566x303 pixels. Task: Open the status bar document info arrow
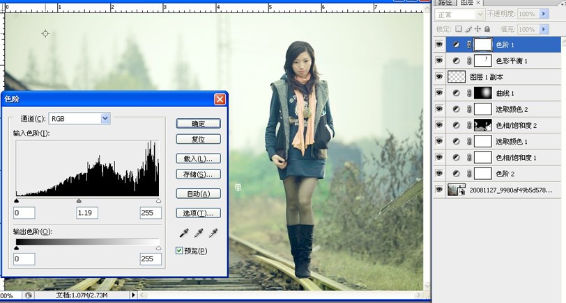click(133, 295)
